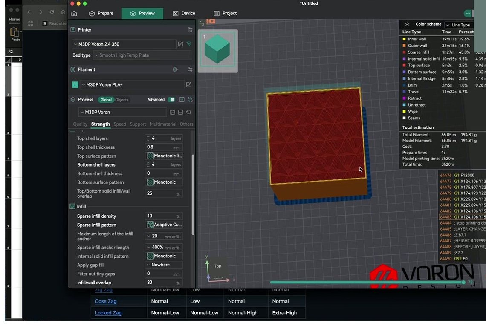Image resolution: width=486 pixels, height=326 pixels.
Task: Open the process settings list icon
Action: 182,99
